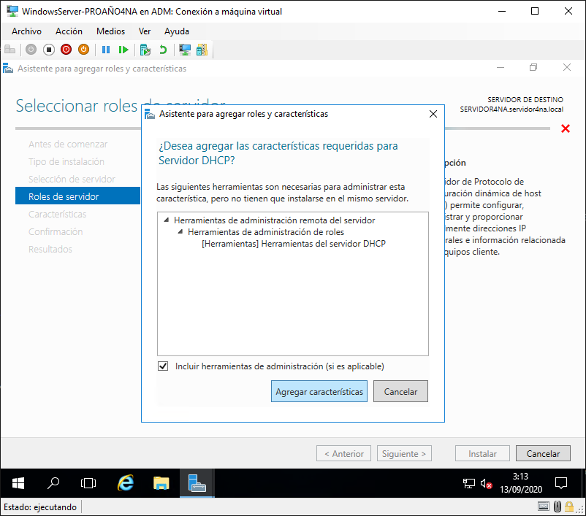Screen dimensions: 586x516
Task: Select Selección de servidor step
Action: [72, 180]
